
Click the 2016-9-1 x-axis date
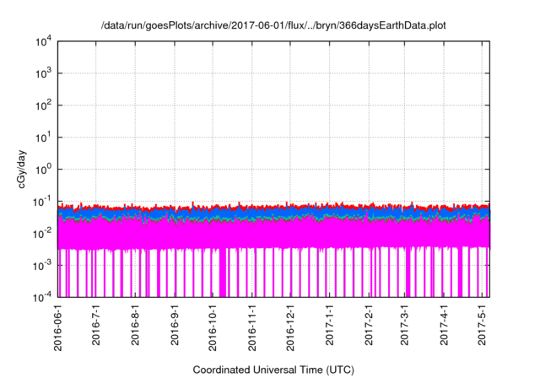click(x=175, y=325)
